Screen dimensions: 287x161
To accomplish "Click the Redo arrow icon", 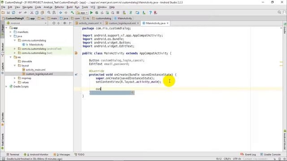I will tap(25, 13).
